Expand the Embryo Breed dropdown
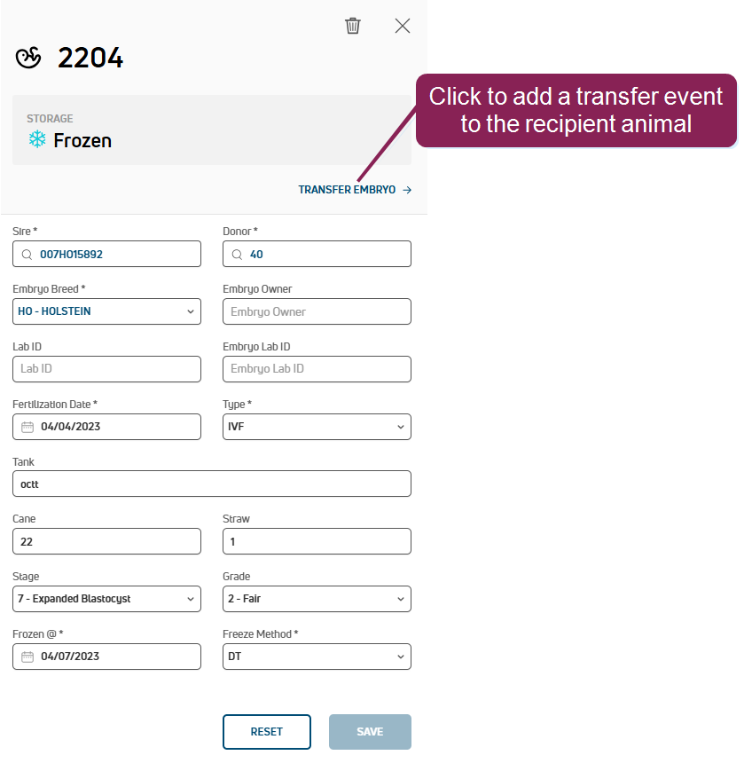This screenshot has height=763, width=752. click(x=106, y=311)
